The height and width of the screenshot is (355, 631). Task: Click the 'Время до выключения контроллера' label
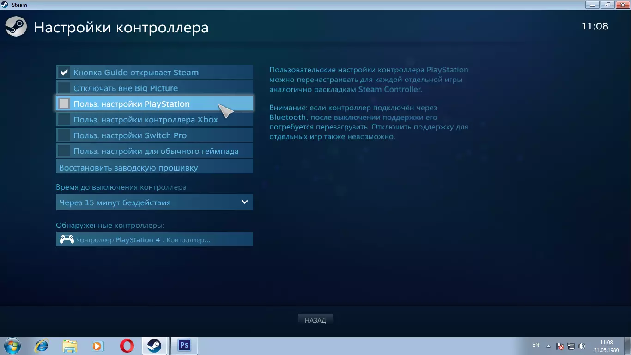pos(121,187)
